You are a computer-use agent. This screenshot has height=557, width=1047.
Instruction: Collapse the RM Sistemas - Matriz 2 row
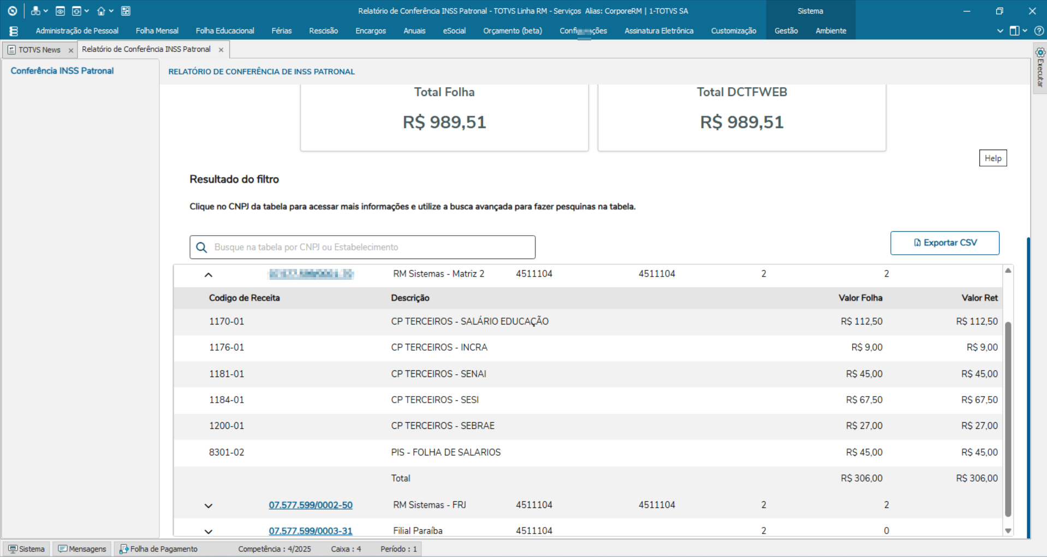point(209,274)
